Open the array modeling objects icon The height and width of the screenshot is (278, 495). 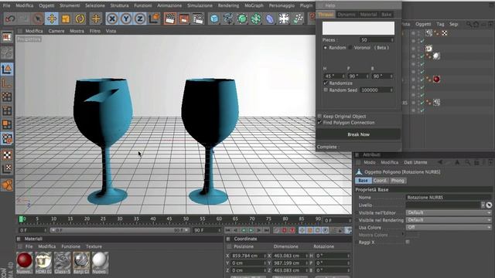[256, 19]
